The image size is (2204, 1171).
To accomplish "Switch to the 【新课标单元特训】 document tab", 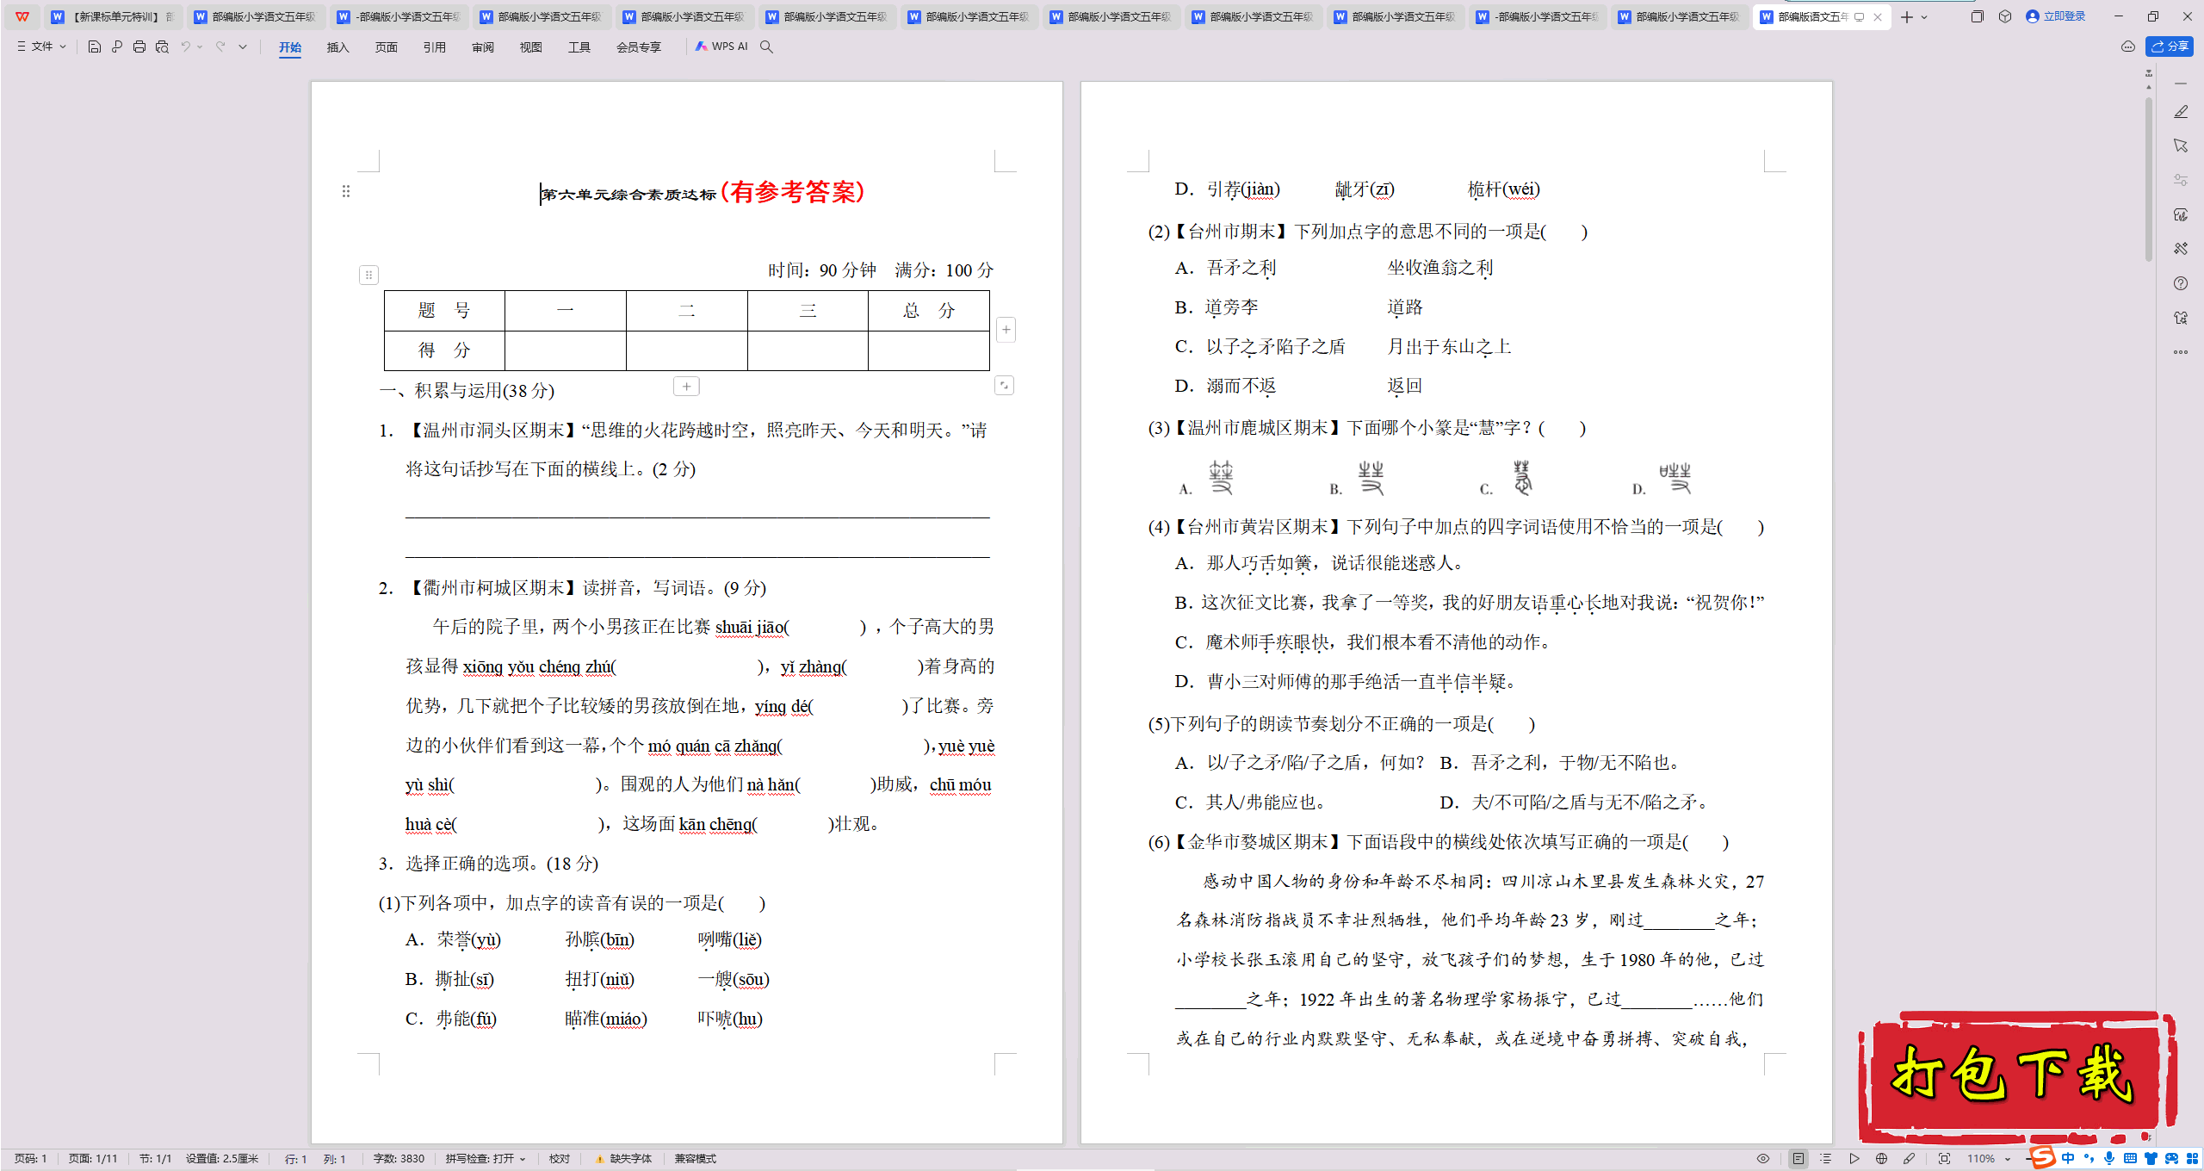I will 113,16.
